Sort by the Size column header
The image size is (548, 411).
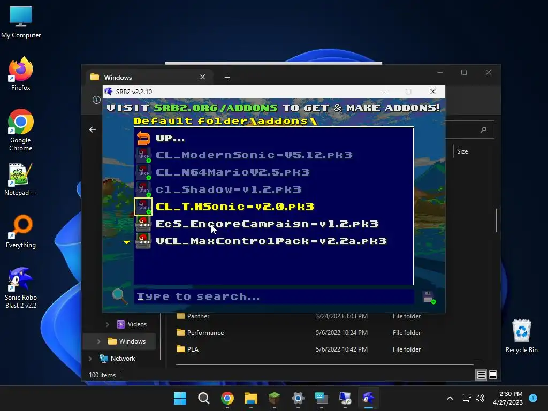click(x=462, y=151)
